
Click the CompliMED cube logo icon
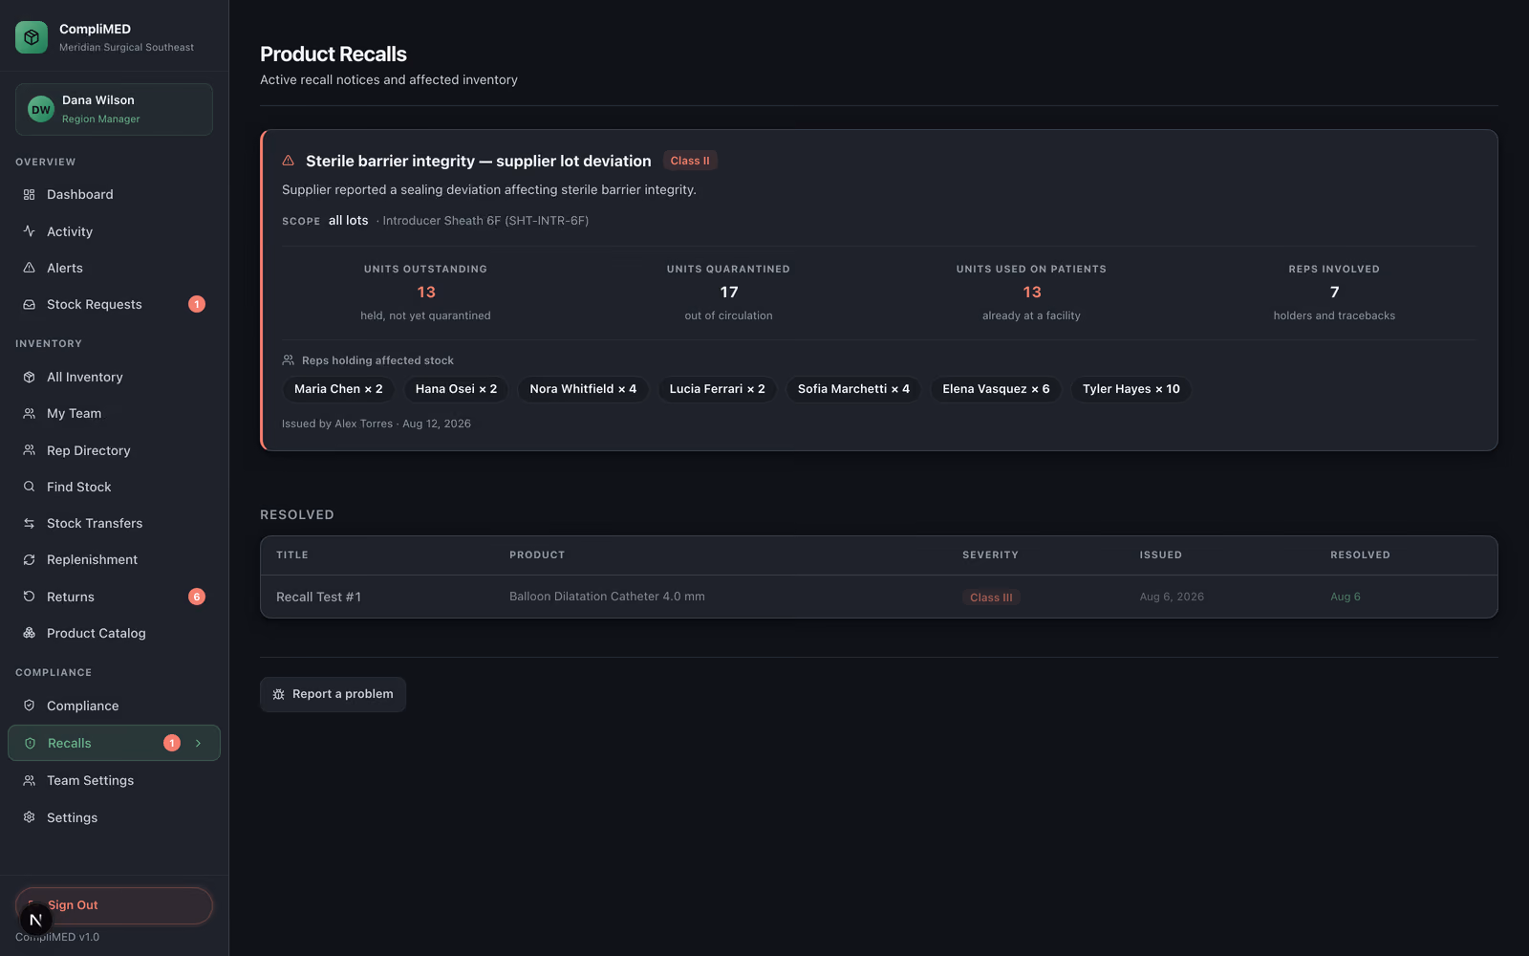(32, 37)
